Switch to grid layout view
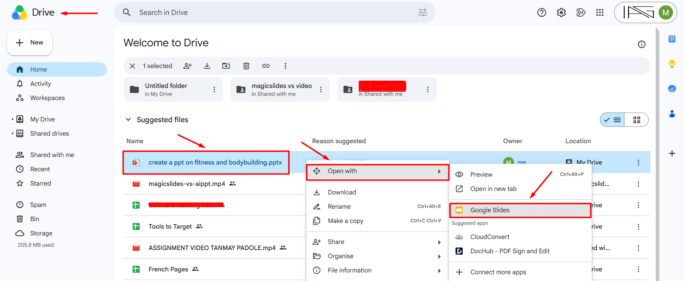This screenshot has height=281, width=684. 637,120
